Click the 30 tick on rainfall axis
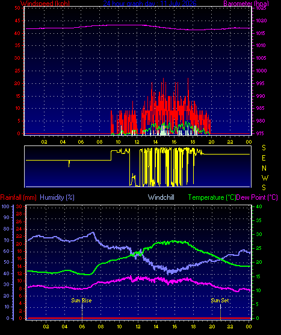Image resolution: width=281 pixels, height=335 pixels. point(19,206)
